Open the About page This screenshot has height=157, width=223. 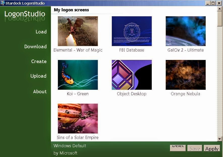40,91
